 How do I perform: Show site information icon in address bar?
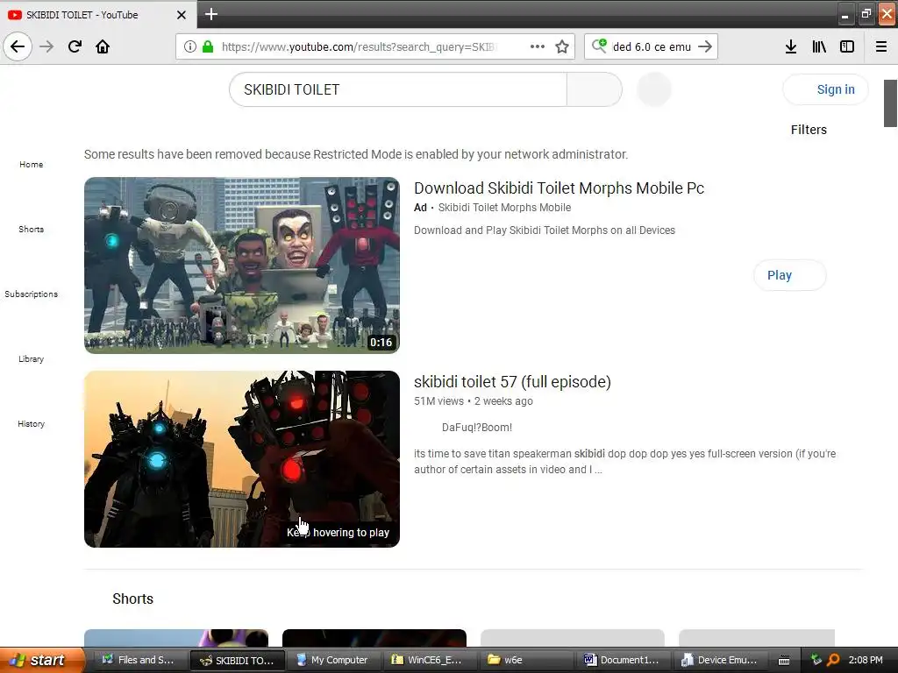(190, 46)
